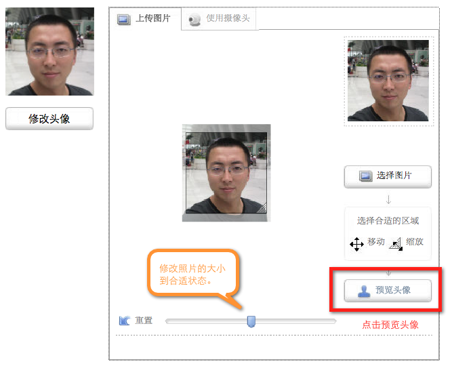Select the four-arrow move icon
This screenshot has height=366, width=452.
[x=356, y=244]
